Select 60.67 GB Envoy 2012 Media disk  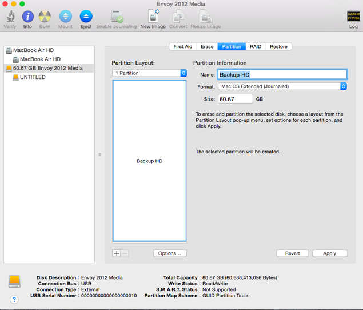click(49, 68)
